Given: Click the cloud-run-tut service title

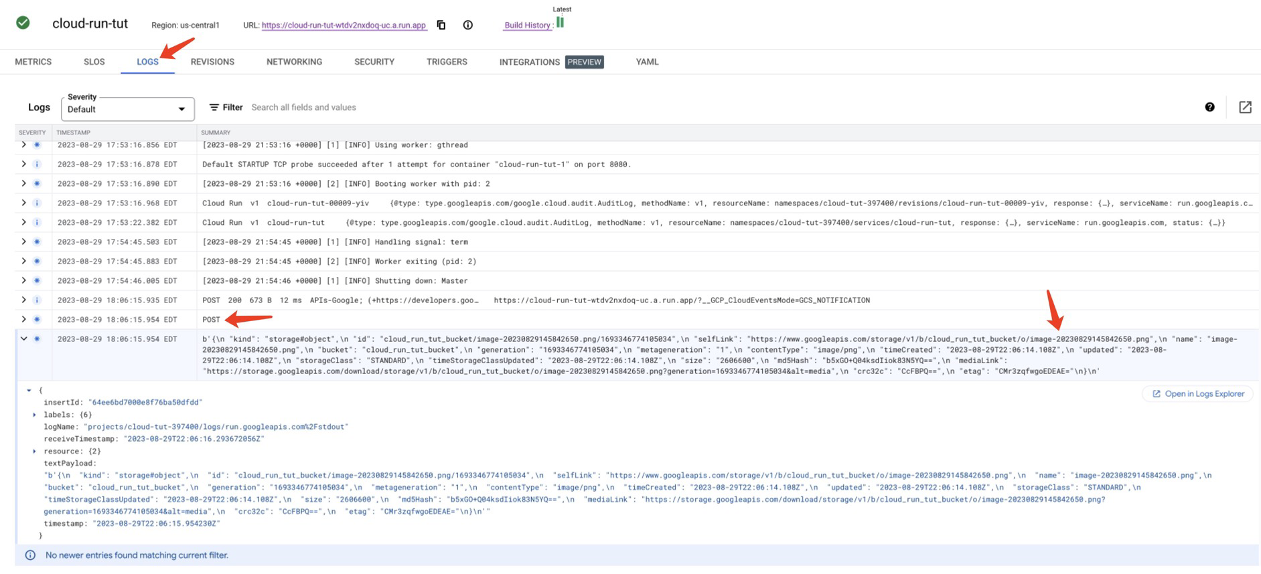Looking at the screenshot, I should [90, 23].
